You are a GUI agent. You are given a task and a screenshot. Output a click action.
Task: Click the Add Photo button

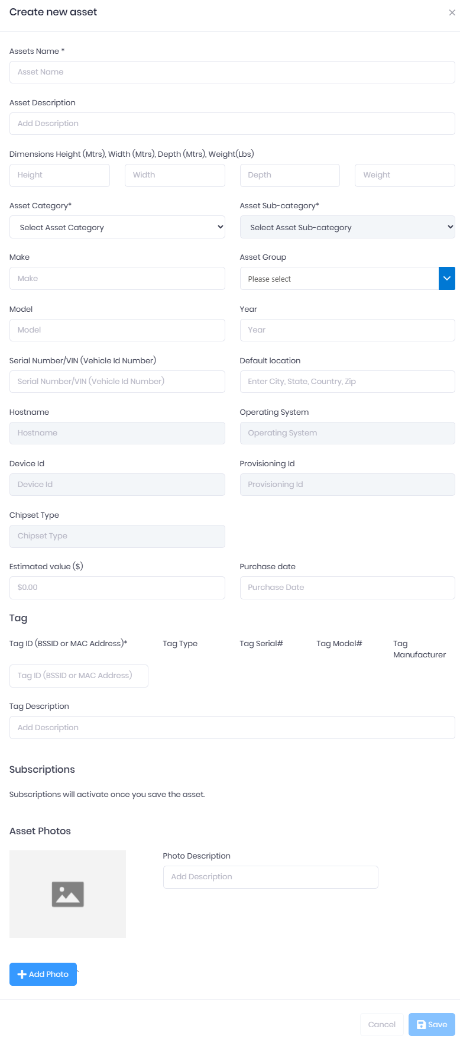point(43,974)
